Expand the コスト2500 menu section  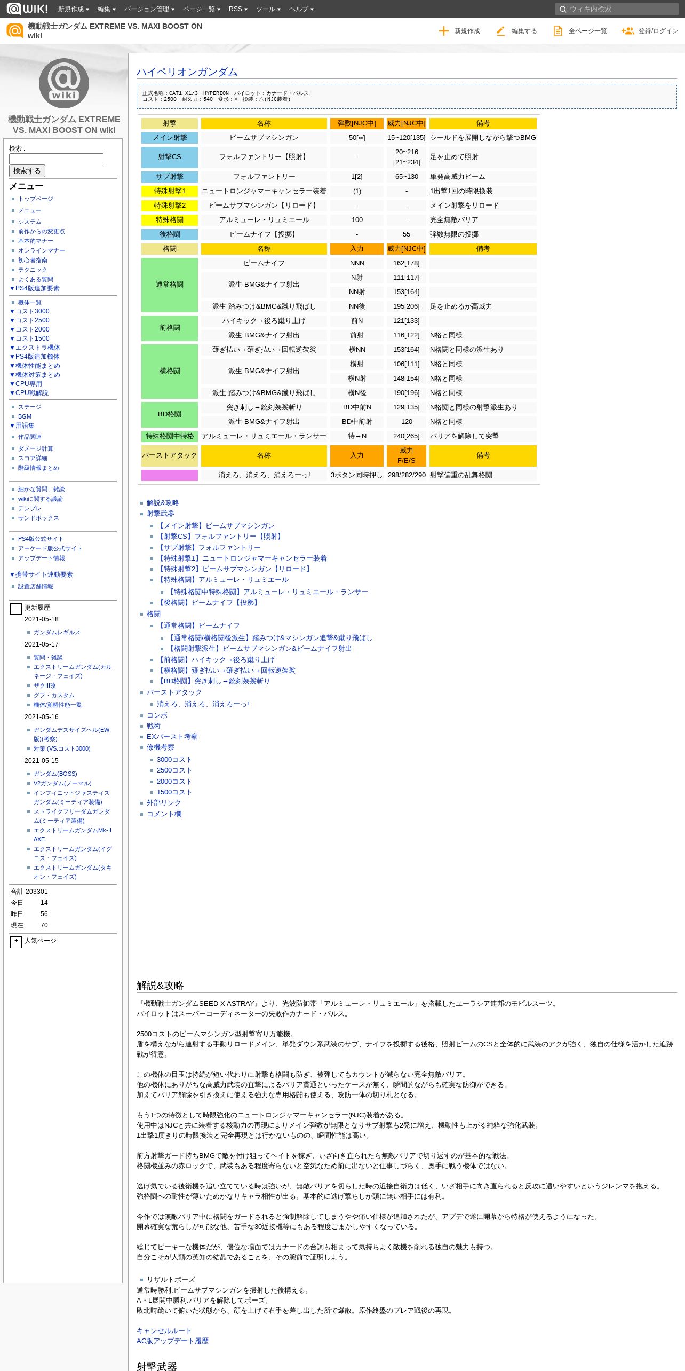pyautogui.click(x=30, y=320)
